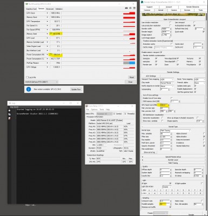Click the red document icon in Log sidebar
208x216 pixels.
coord(10,118)
